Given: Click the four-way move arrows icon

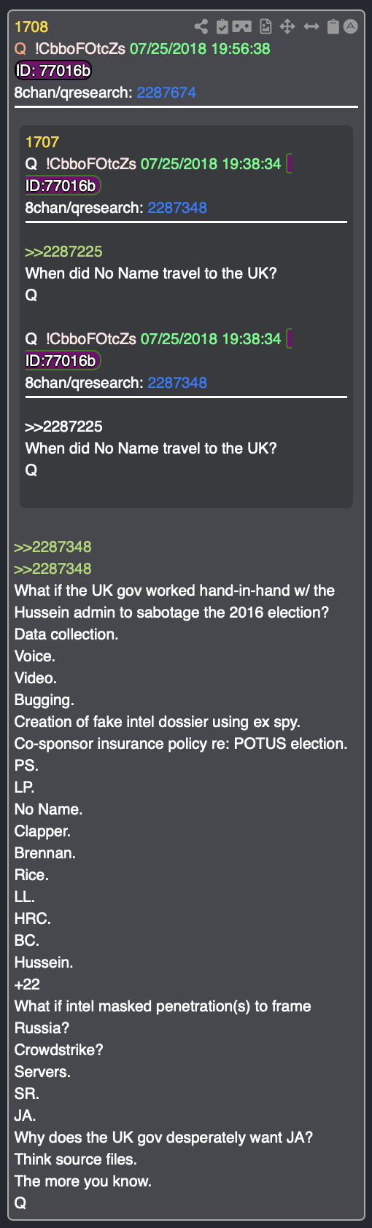Looking at the screenshot, I should pos(287,27).
